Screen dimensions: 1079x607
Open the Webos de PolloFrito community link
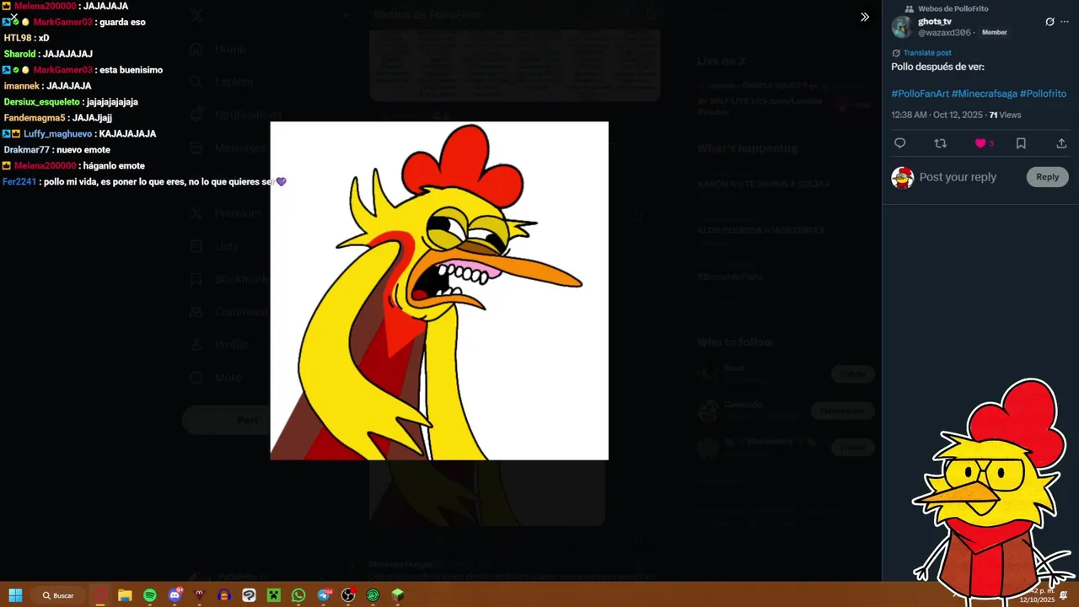953,8
